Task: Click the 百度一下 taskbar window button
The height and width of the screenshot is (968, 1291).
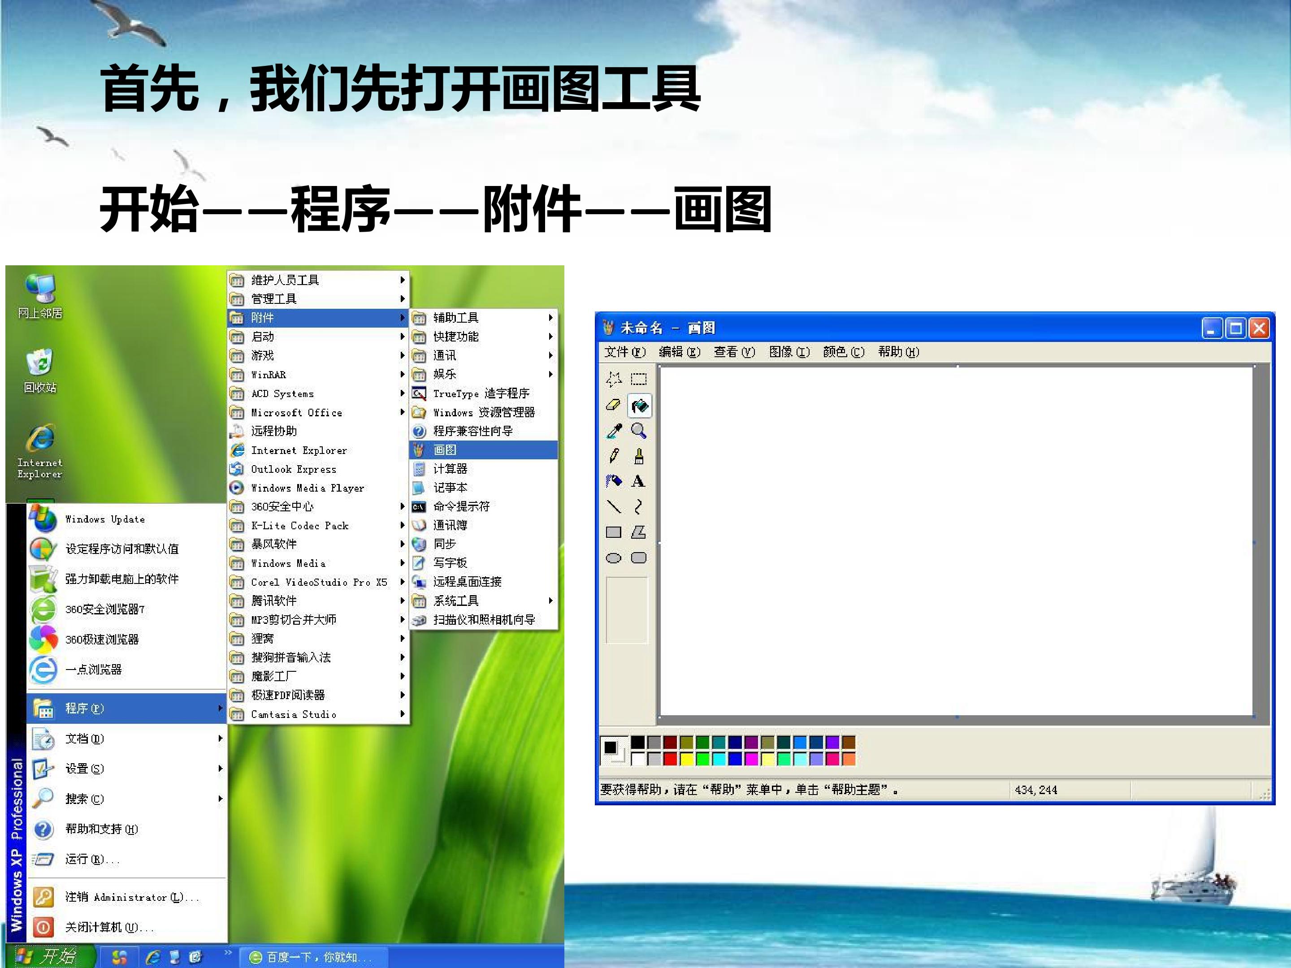Action: tap(312, 958)
